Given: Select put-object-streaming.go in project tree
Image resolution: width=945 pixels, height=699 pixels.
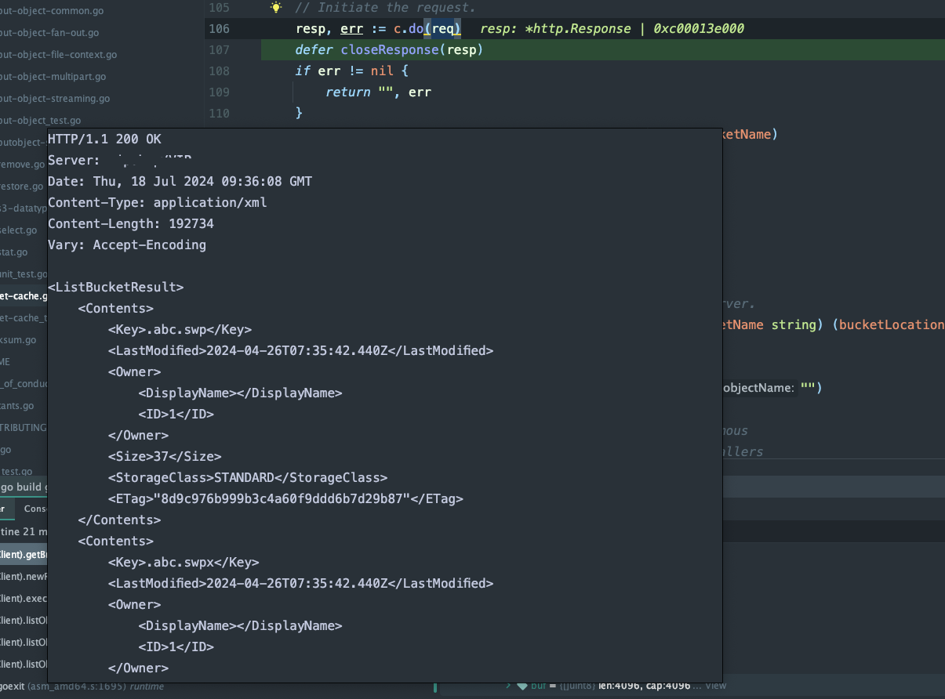Looking at the screenshot, I should pos(55,99).
